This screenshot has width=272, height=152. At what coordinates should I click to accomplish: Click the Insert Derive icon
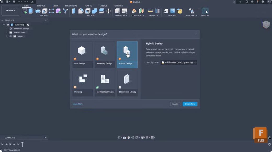[x=166, y=11]
